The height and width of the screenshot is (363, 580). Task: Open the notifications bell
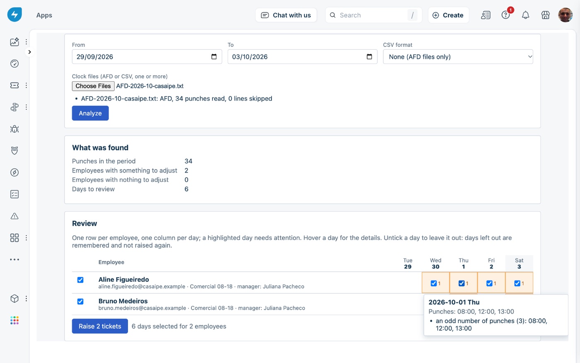tap(525, 15)
